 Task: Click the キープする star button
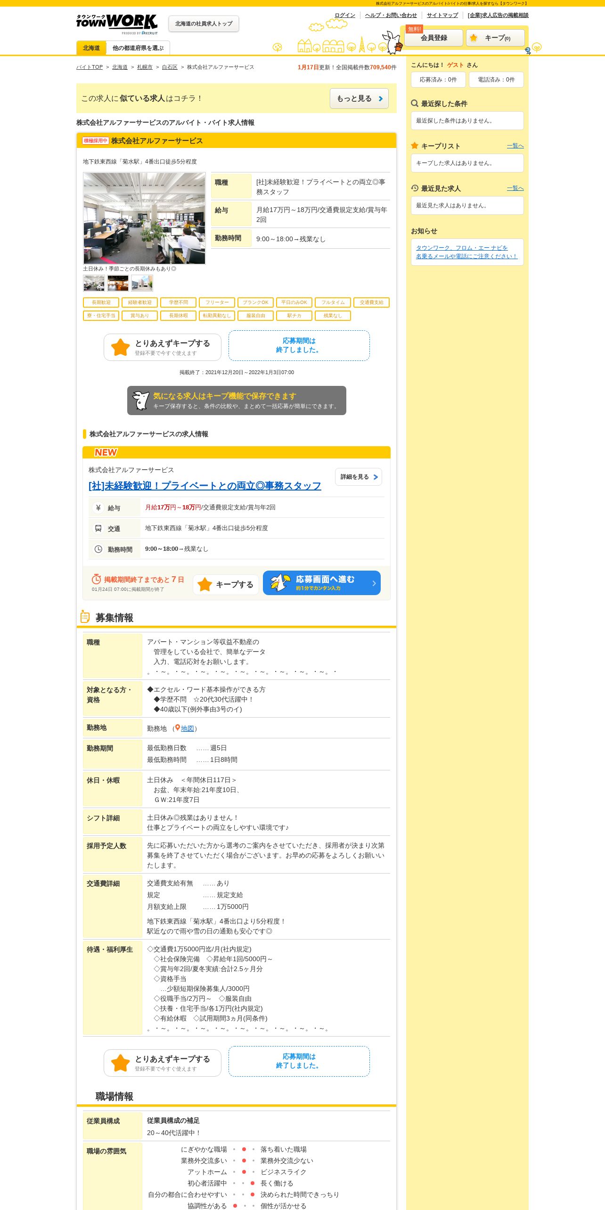click(226, 585)
